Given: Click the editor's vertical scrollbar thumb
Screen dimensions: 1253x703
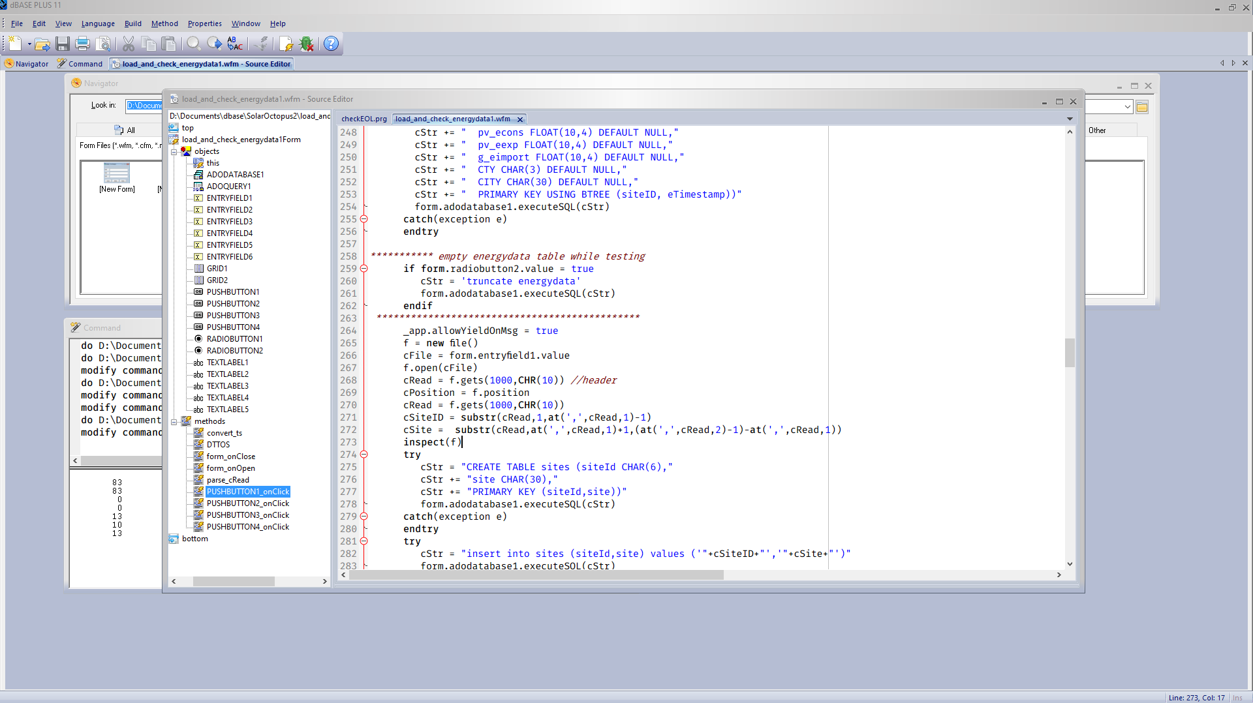Looking at the screenshot, I should click(x=1070, y=352).
